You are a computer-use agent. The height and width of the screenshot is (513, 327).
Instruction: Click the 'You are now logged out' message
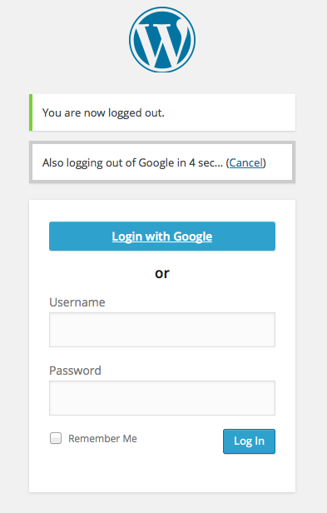click(103, 113)
